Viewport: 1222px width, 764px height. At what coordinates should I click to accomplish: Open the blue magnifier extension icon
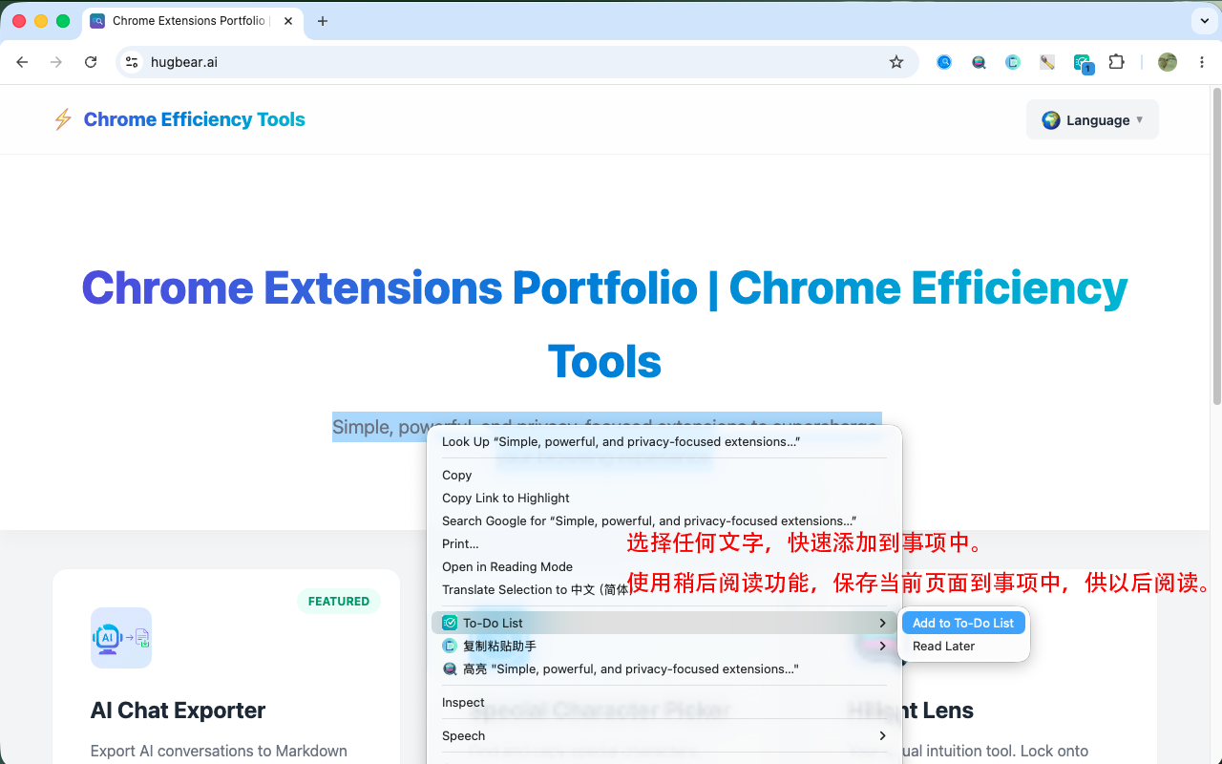944,62
